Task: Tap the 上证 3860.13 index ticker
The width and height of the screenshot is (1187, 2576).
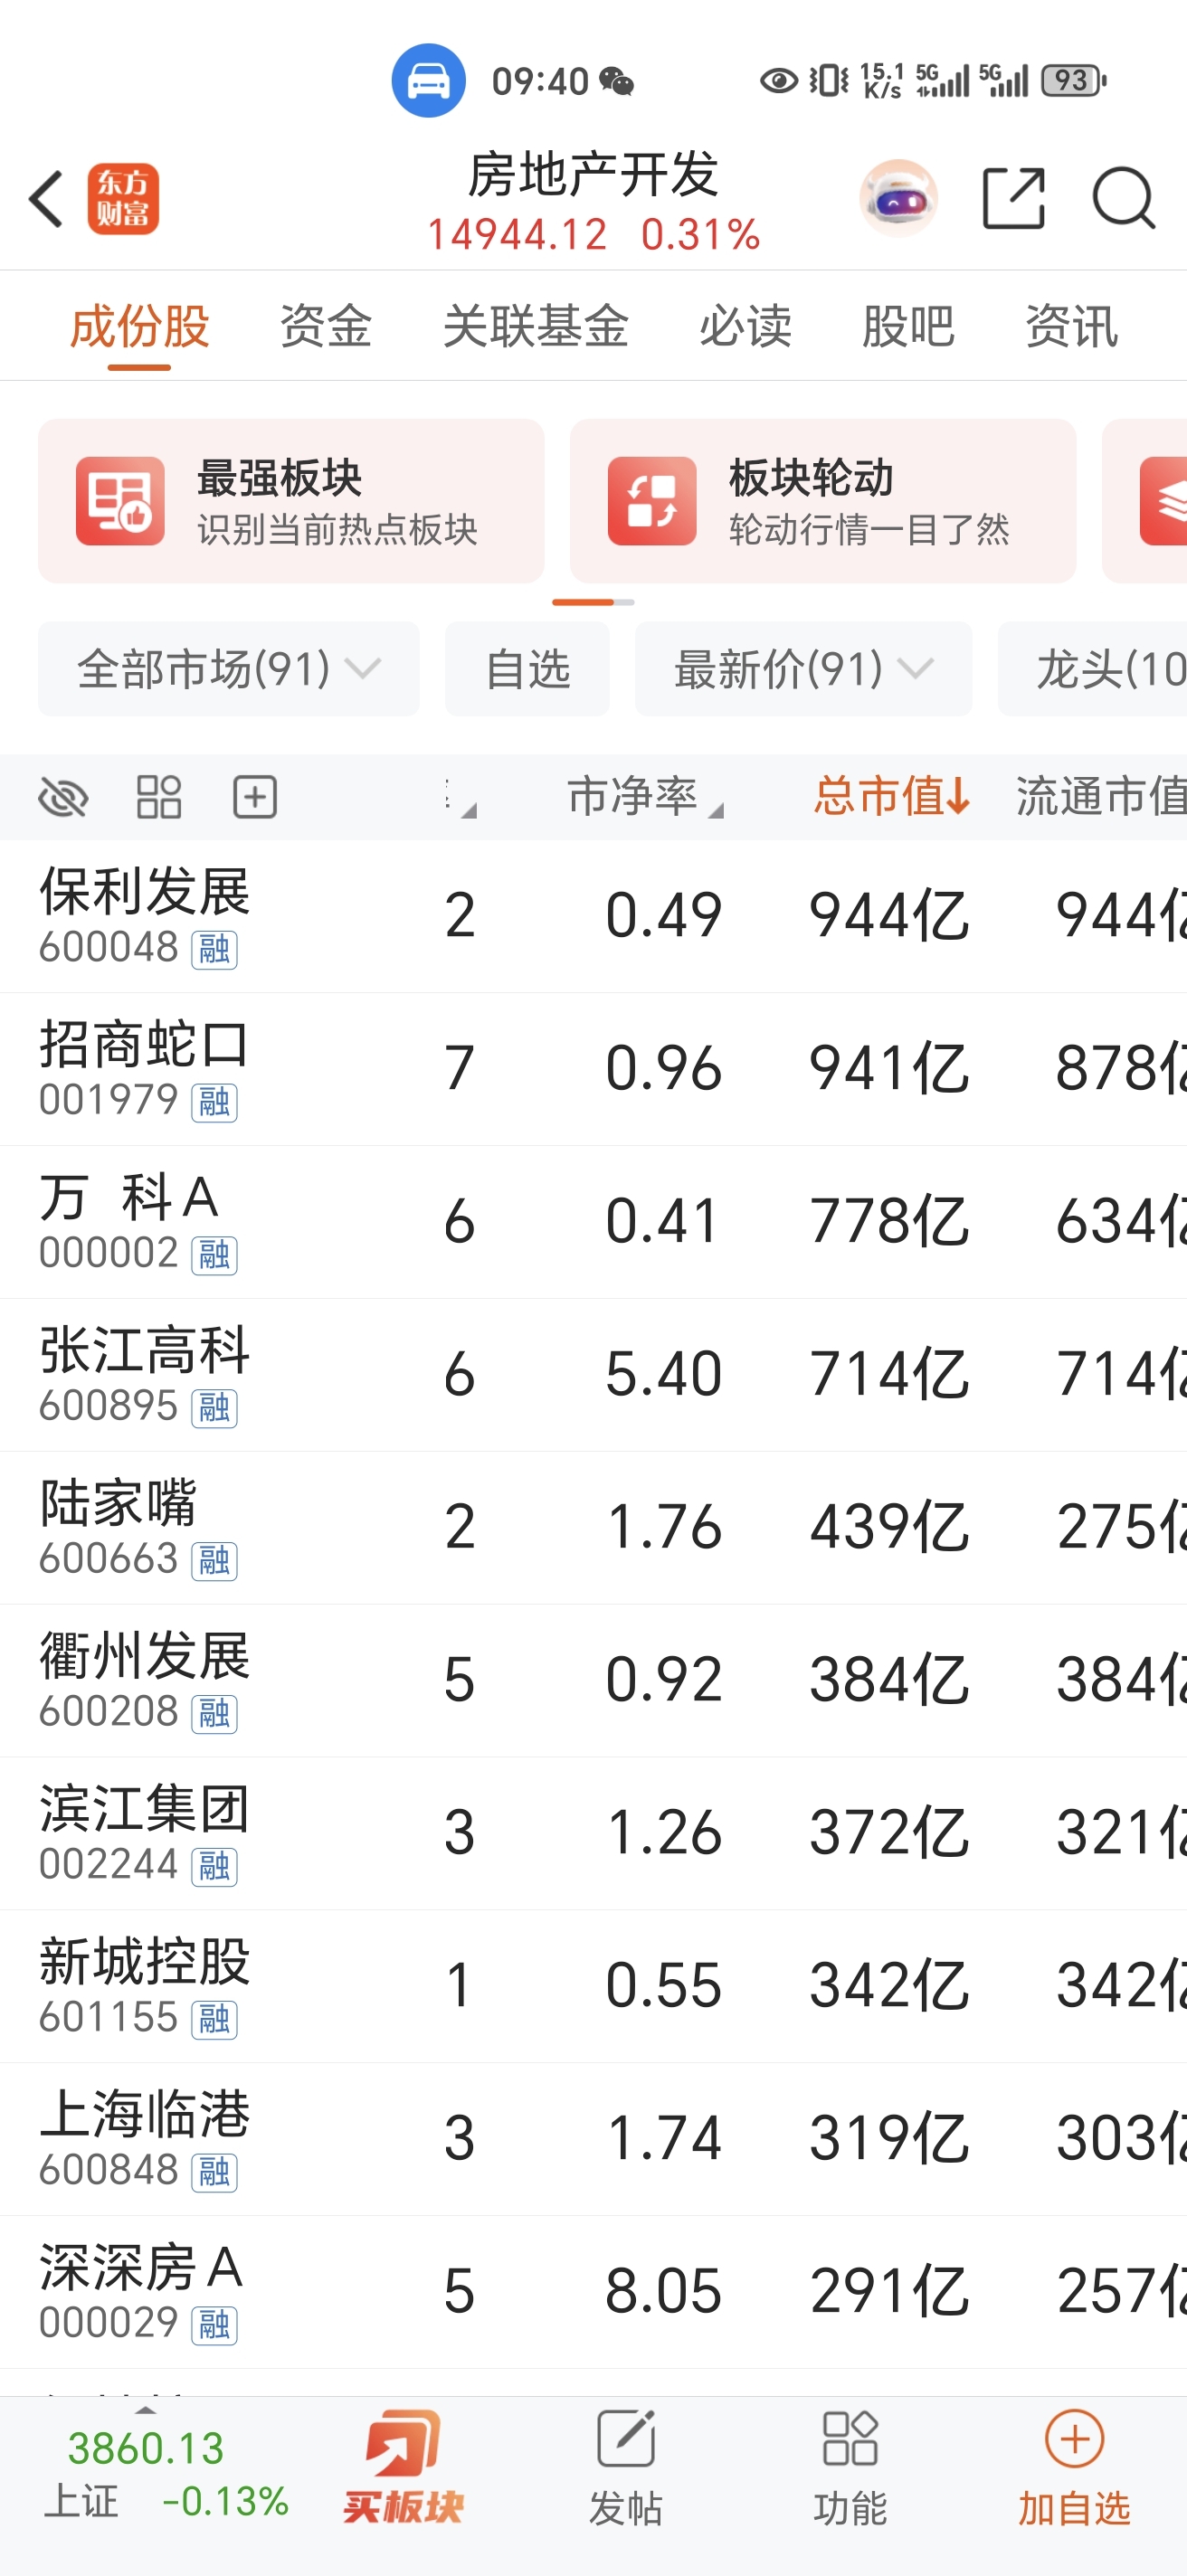Action: [x=166, y=2475]
